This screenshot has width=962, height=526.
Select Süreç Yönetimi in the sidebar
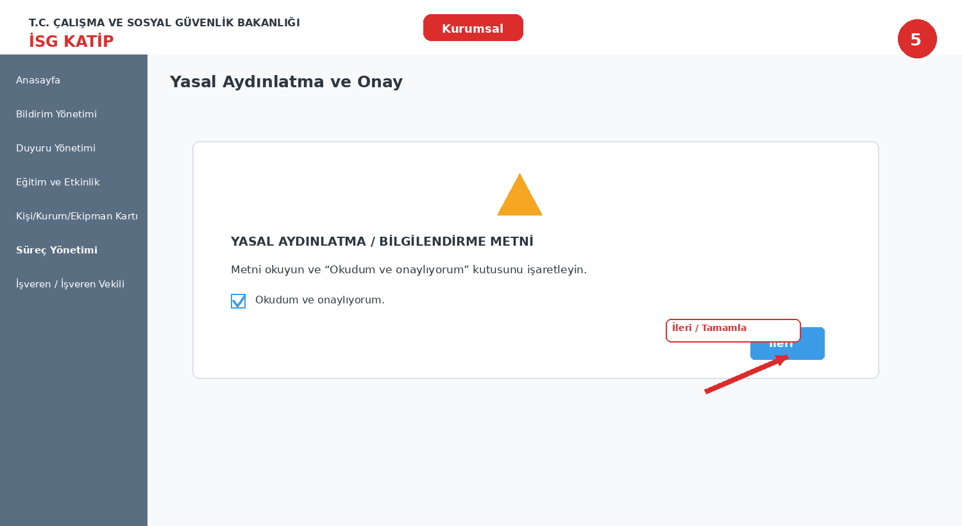click(x=57, y=250)
